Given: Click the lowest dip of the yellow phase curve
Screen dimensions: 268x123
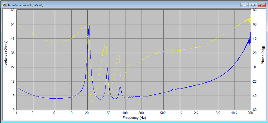Looking at the screenshot, I should (x=92, y=102).
